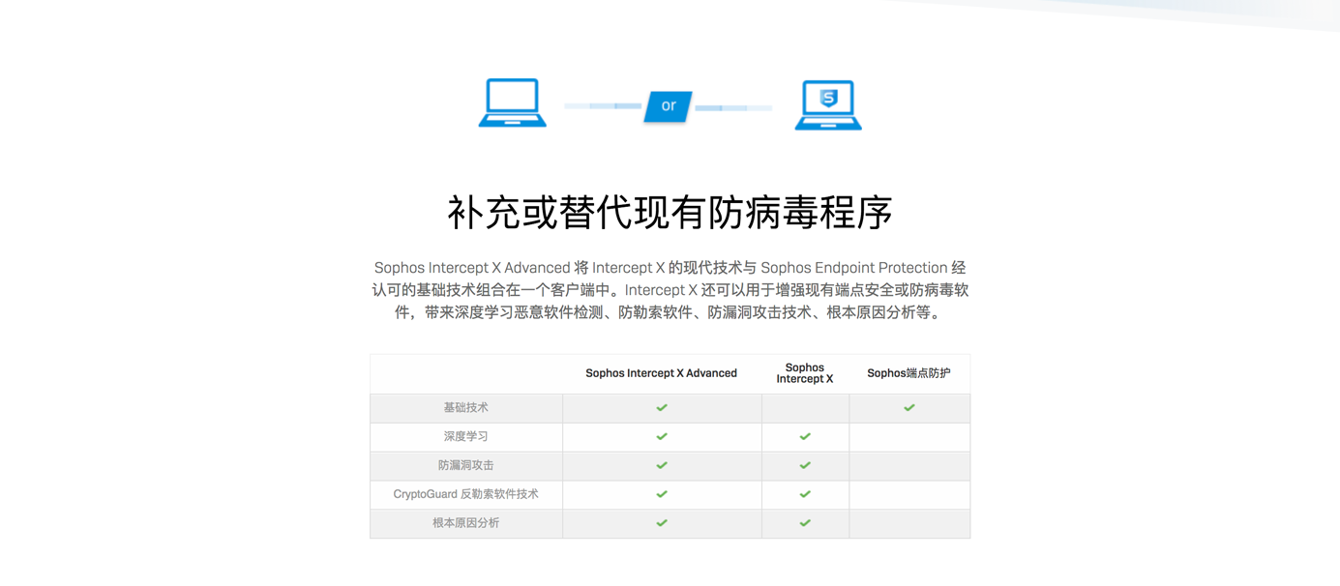Click the 深度学习 checkmark under Sophos Intercept X Advanced
Viewport: 1340px width, 586px height.
[662, 437]
